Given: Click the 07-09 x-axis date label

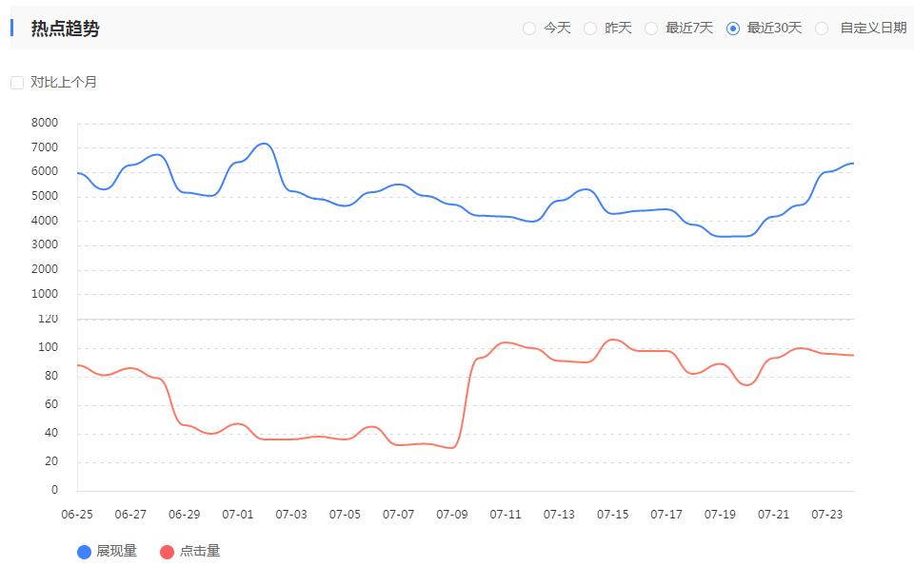Looking at the screenshot, I should 452,515.
